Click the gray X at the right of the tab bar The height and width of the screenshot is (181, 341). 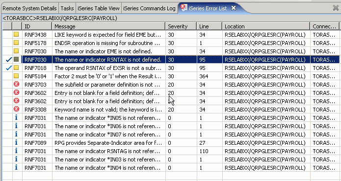pos(336,8)
